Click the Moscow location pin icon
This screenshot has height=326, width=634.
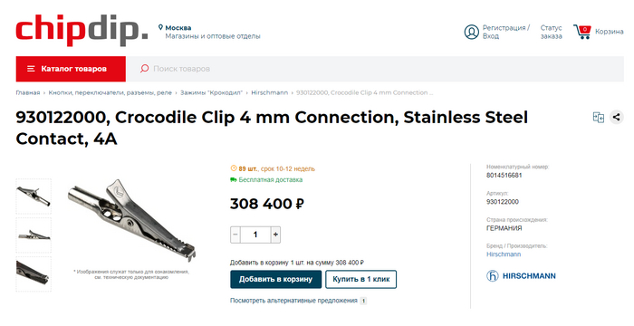coord(160,27)
